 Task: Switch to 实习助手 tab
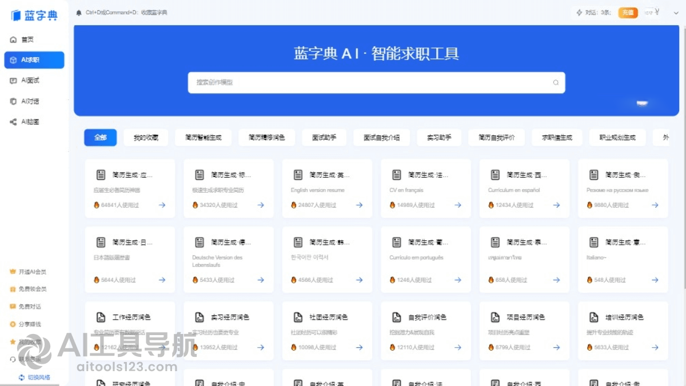439,138
